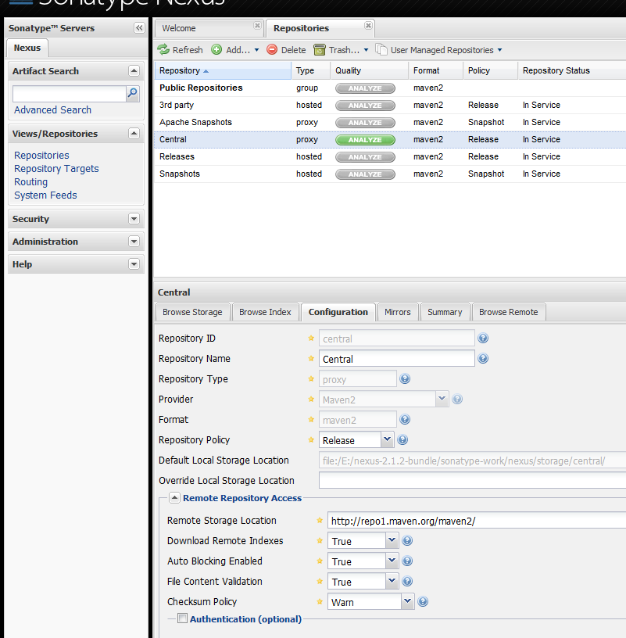Open the Mirrors tab
The image size is (626, 638).
coord(397,312)
